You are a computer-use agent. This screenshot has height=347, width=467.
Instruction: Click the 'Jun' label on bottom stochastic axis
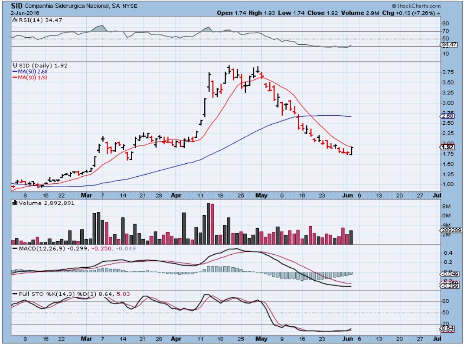pyautogui.click(x=348, y=339)
